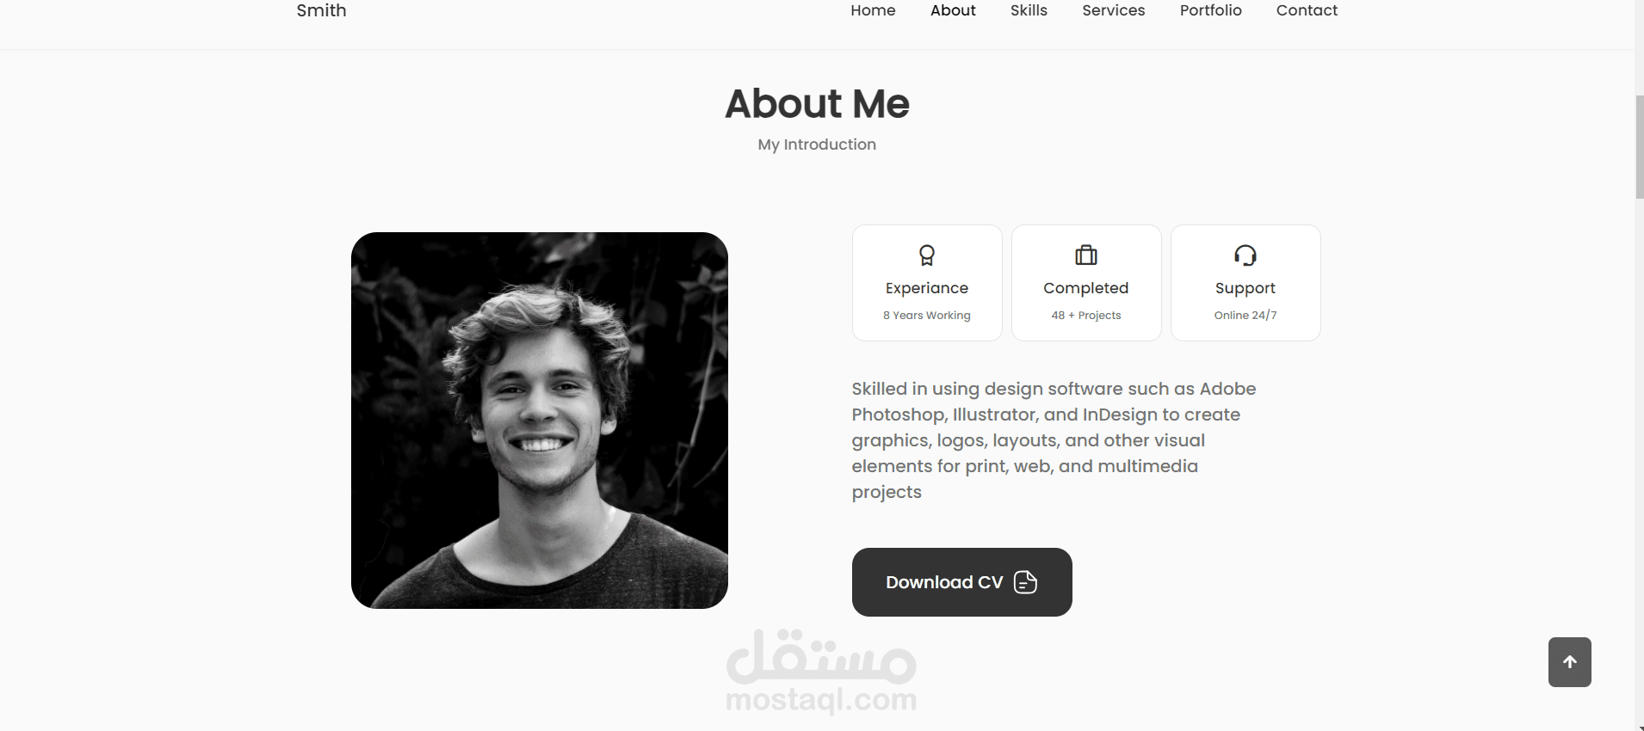Click the Download CV button
The image size is (1644, 731).
pos(961,582)
